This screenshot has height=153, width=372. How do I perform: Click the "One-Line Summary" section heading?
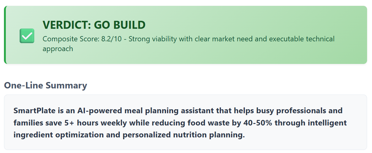[x=45, y=85]
